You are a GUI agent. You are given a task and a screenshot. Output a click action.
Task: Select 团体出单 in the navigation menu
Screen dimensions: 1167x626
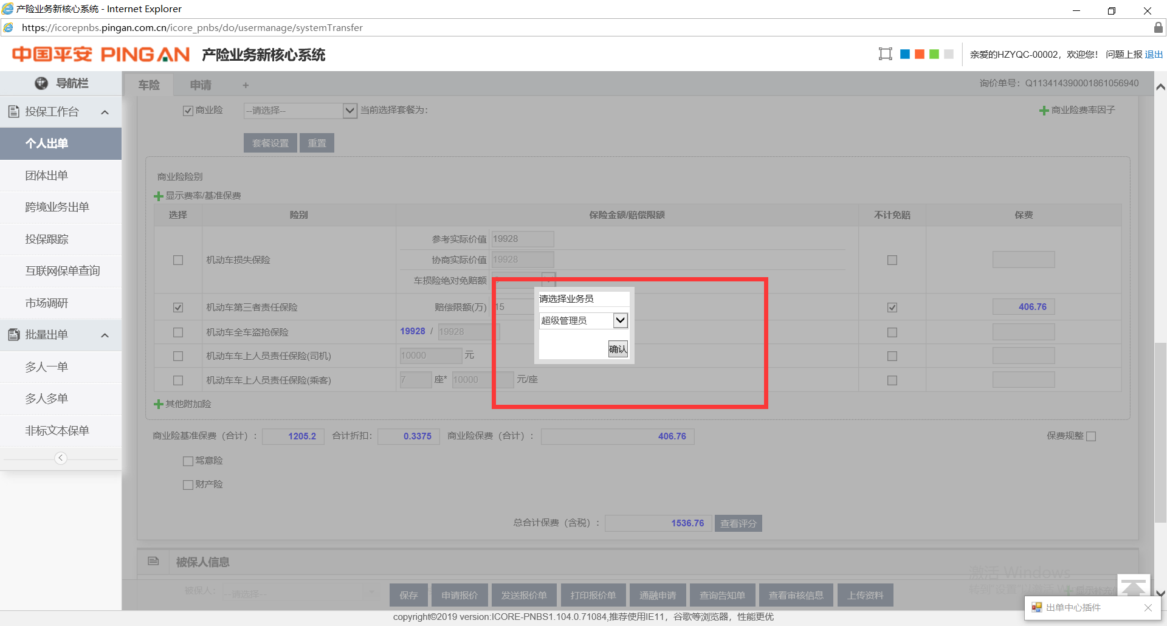click(x=47, y=176)
